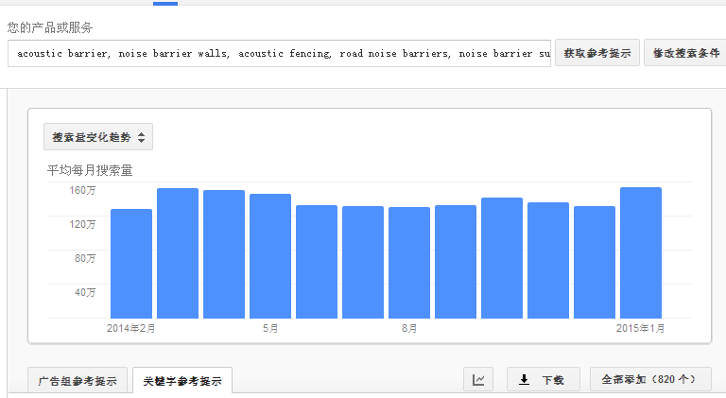Click the 8月 bar in chart

pyautogui.click(x=409, y=263)
